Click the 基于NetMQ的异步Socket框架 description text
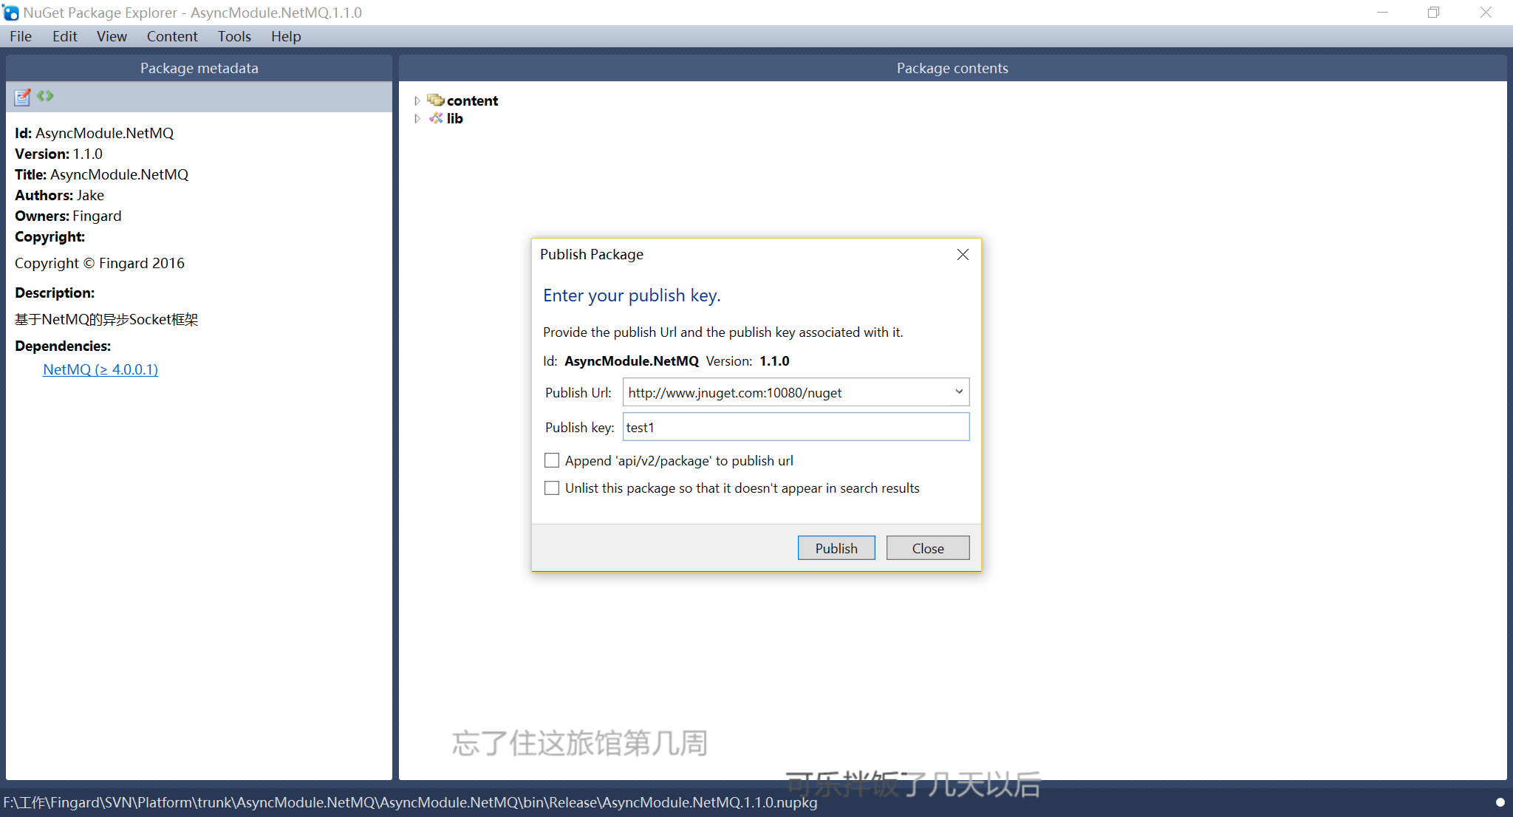The height and width of the screenshot is (817, 1513). click(x=106, y=319)
